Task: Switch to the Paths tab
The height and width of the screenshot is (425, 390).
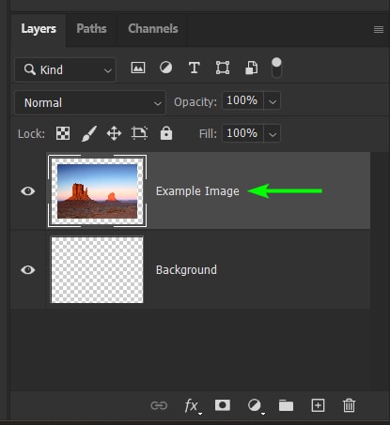Action: [x=91, y=29]
